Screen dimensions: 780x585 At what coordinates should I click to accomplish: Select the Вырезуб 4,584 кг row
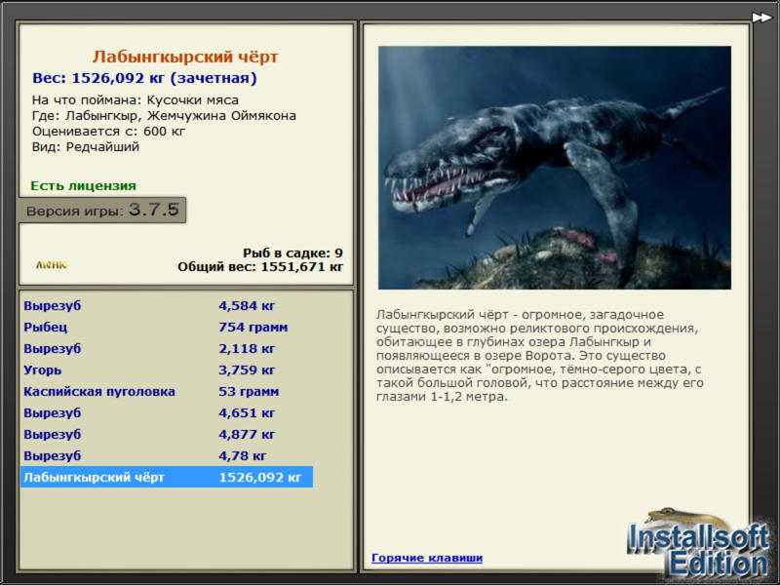tap(167, 305)
